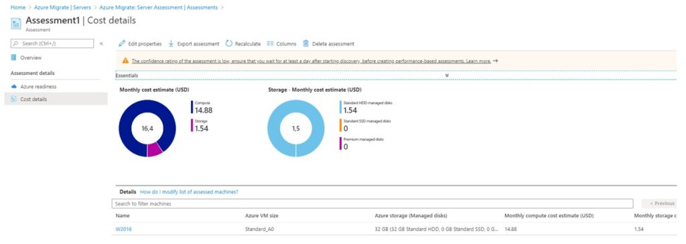Open 'How do I modify list of assessed machines?'
The image size is (686, 244).
(189, 192)
